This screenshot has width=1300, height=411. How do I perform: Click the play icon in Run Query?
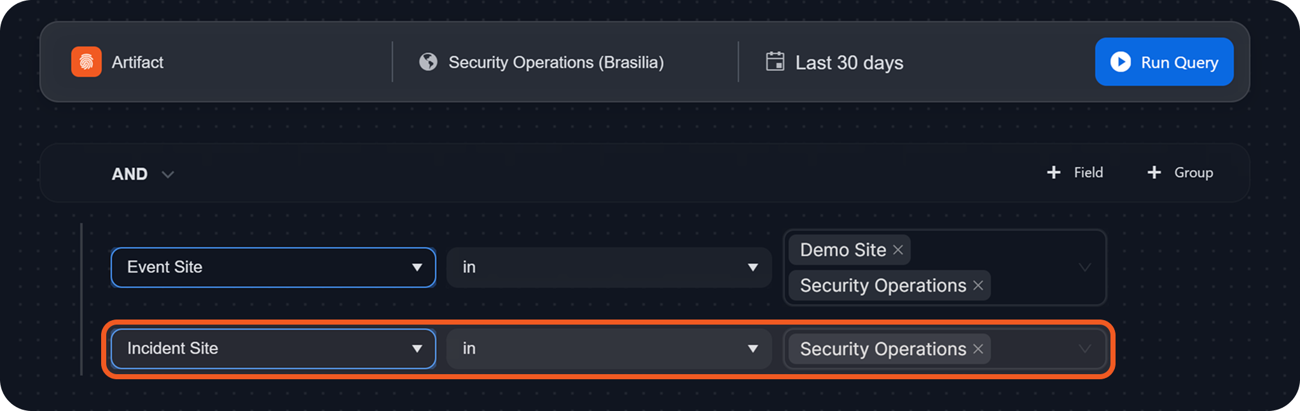pos(1120,62)
